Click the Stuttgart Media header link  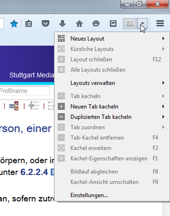coord(32,75)
